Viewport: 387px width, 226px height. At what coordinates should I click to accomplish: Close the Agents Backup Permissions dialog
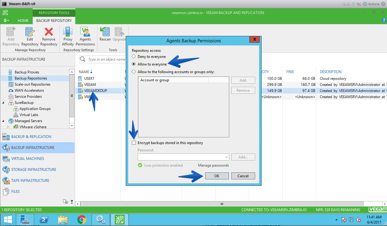tap(254, 40)
